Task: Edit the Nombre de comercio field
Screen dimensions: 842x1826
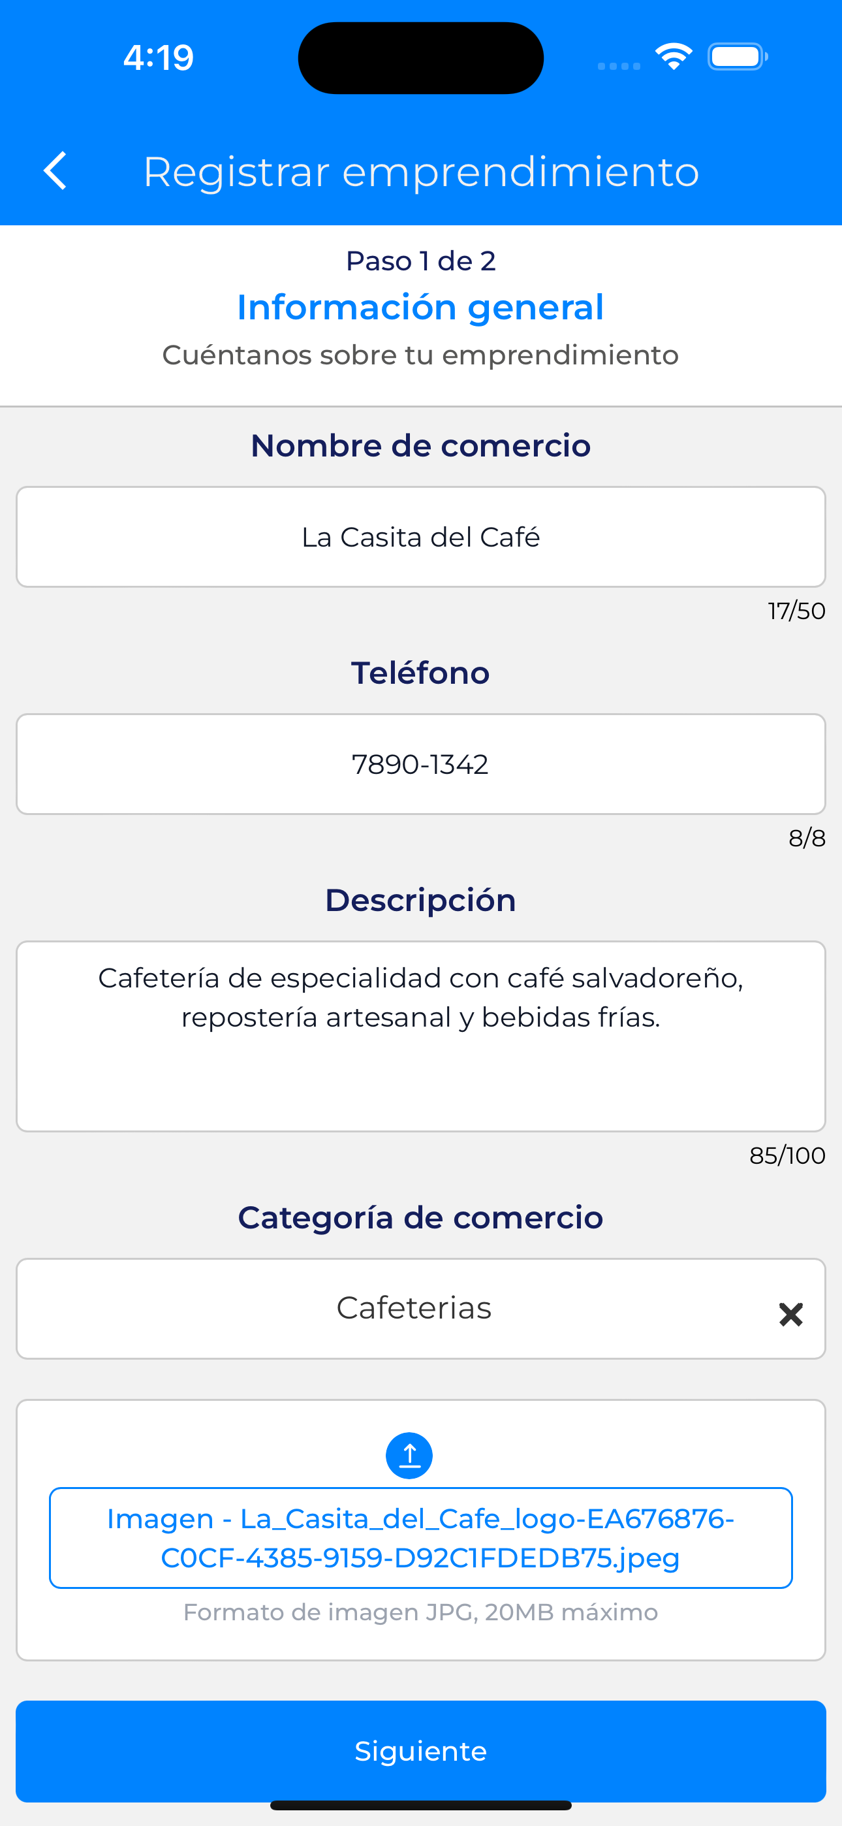Action: pos(420,537)
